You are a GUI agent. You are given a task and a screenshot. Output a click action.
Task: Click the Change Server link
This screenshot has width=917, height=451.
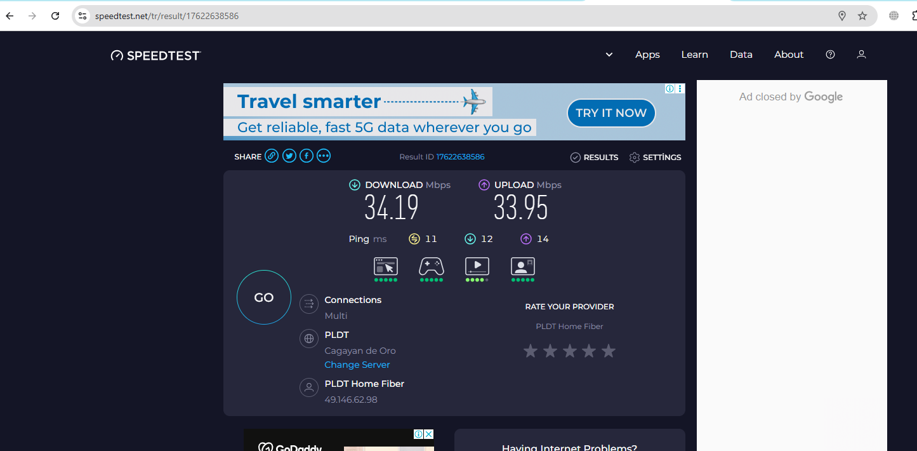357,365
